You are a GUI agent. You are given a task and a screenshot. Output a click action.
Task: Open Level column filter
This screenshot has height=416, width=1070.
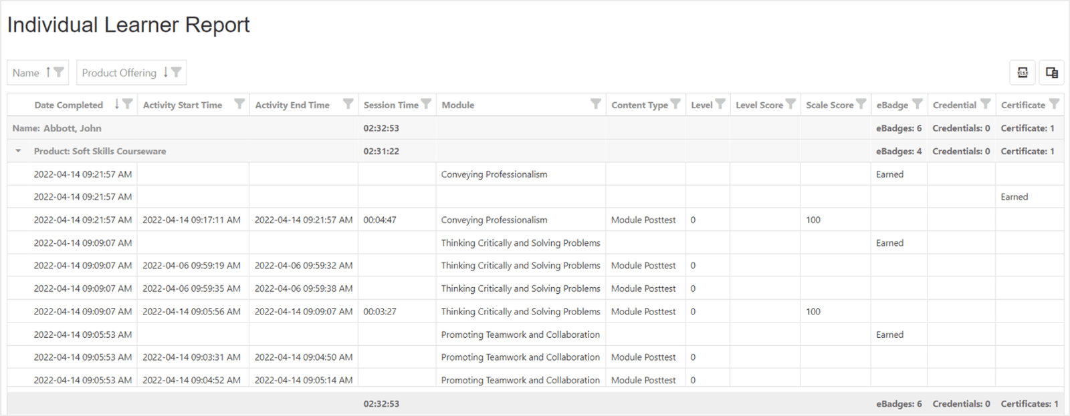720,104
